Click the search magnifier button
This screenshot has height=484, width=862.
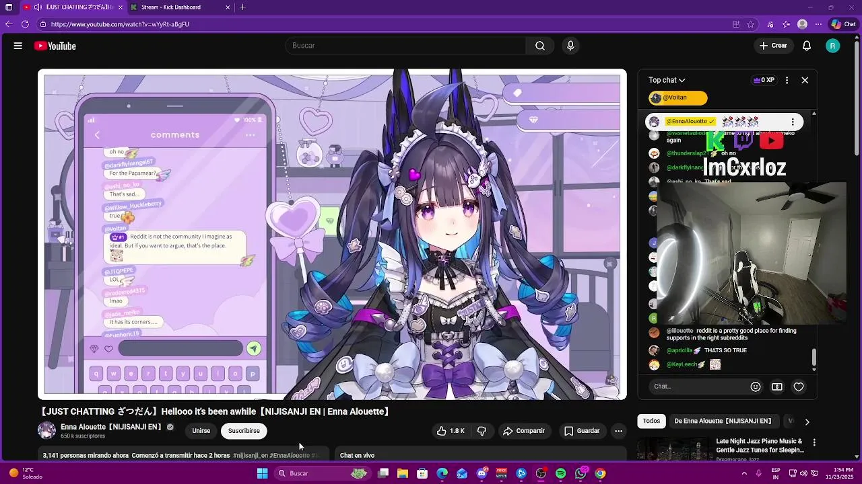coord(540,46)
